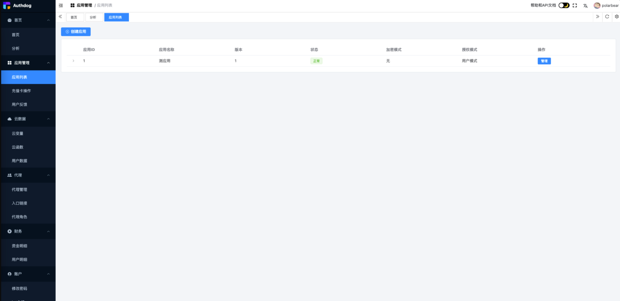Click 应用列表 in the breadcrumb

coord(105,5)
